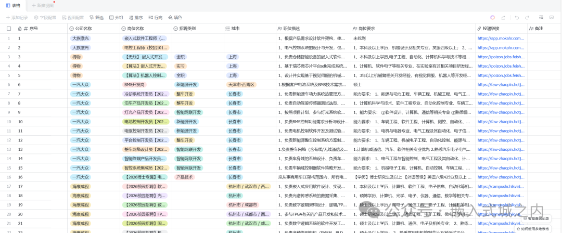562x233 pixels.
Task: Click the 泊车产品开发员 position cell
Action: pyautogui.click(x=146, y=103)
